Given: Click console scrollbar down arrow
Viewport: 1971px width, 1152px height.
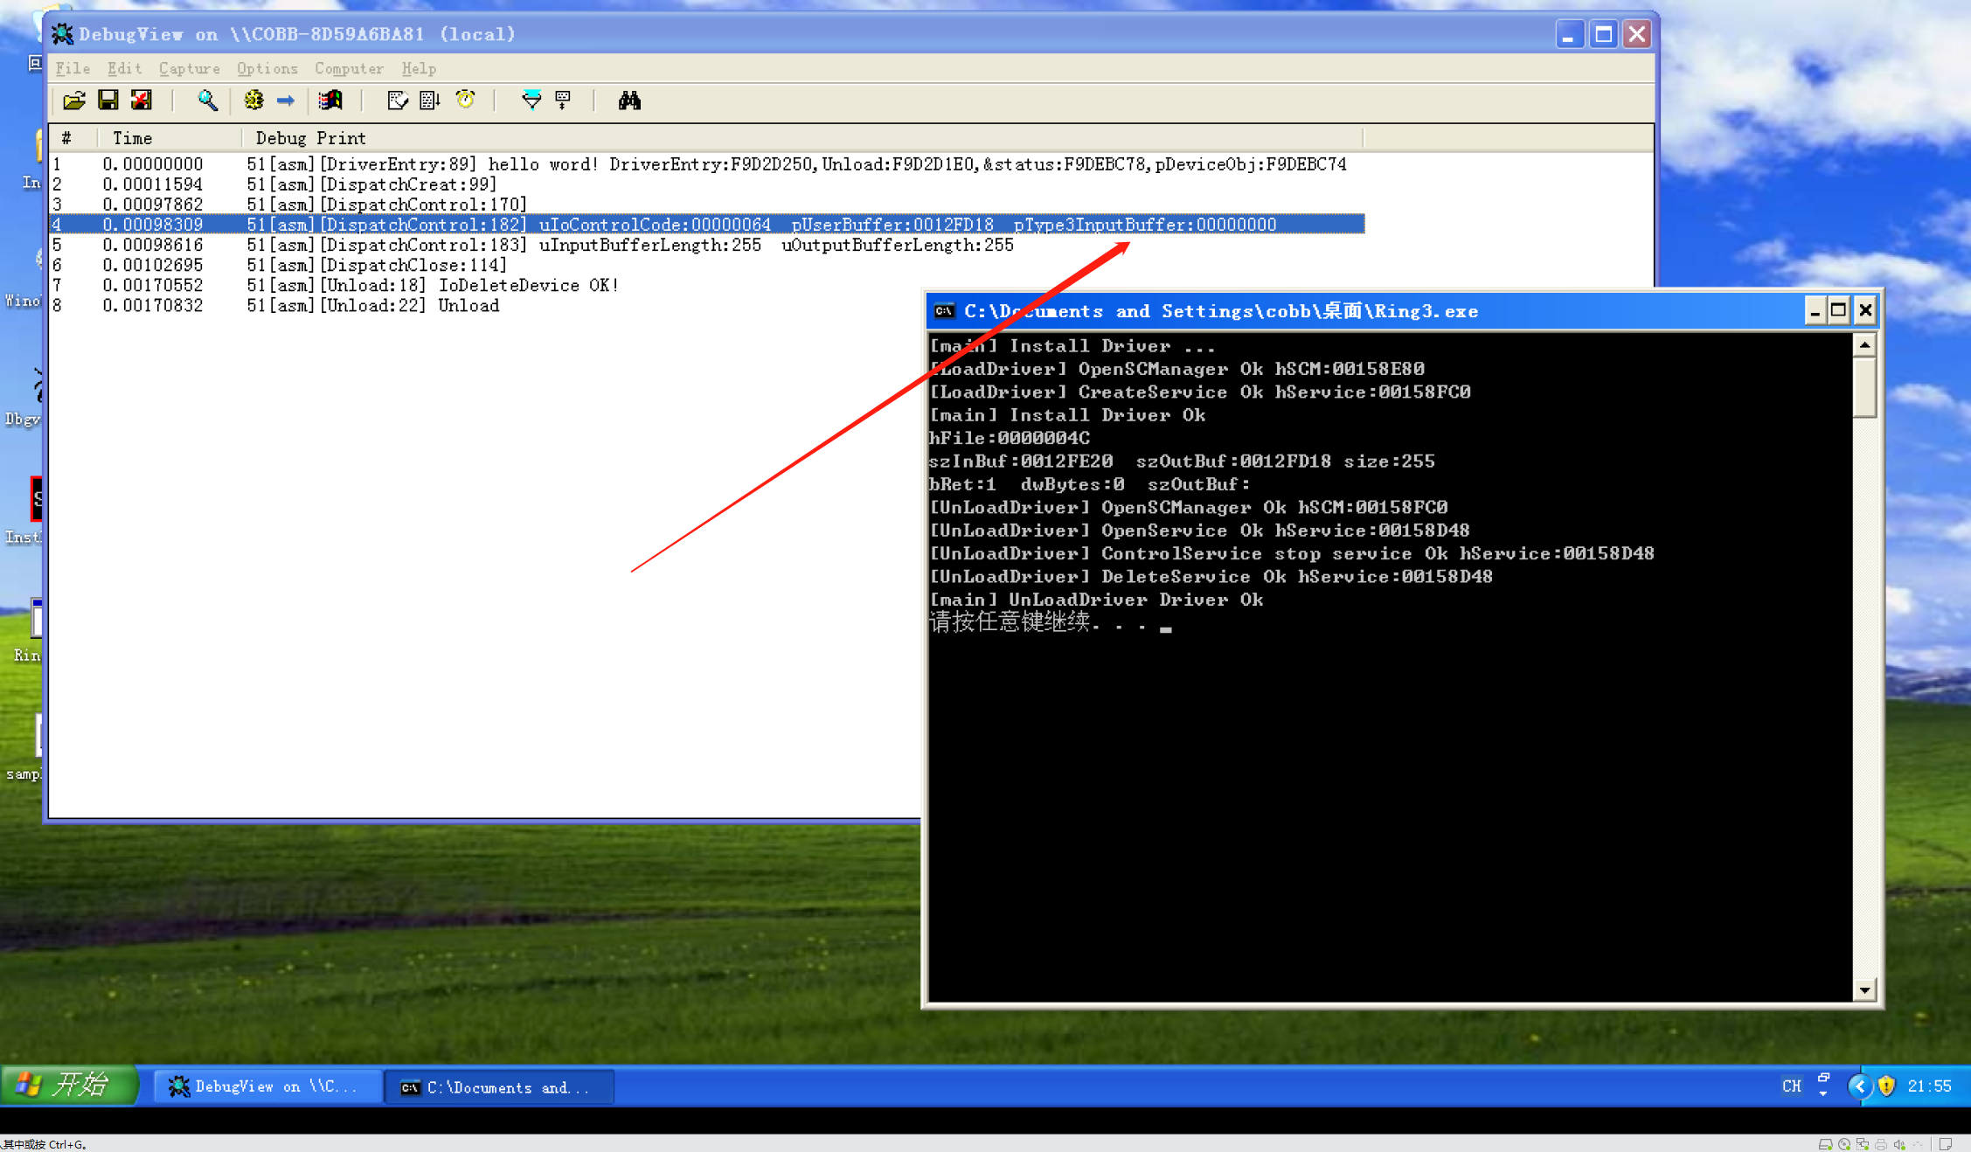Looking at the screenshot, I should pos(1864,989).
